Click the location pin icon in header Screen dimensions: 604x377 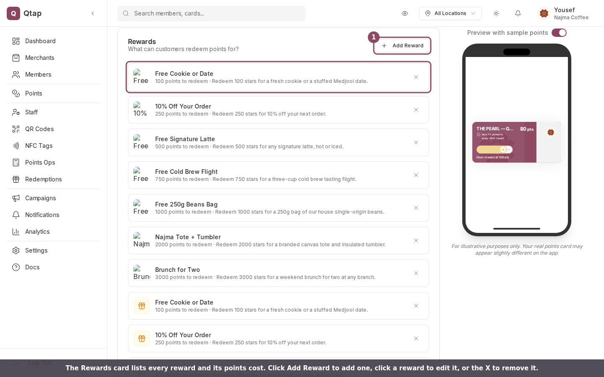(428, 13)
